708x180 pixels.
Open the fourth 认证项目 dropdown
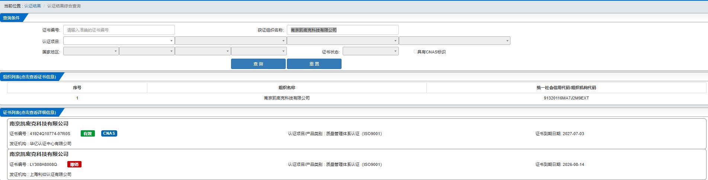pyautogui.click(x=454, y=41)
